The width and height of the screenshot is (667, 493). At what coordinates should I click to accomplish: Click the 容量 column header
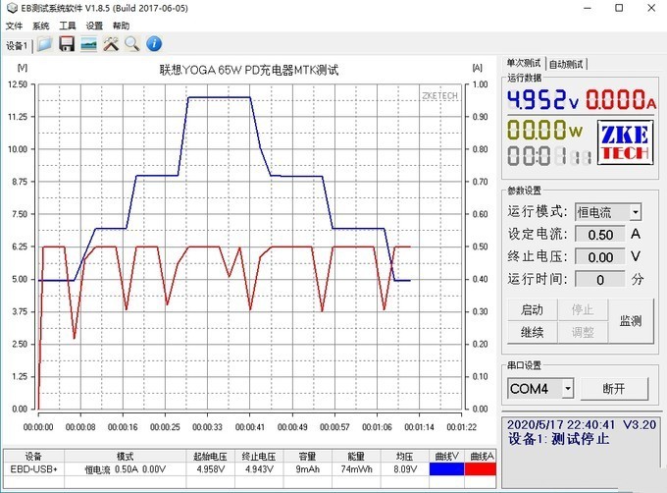point(308,457)
